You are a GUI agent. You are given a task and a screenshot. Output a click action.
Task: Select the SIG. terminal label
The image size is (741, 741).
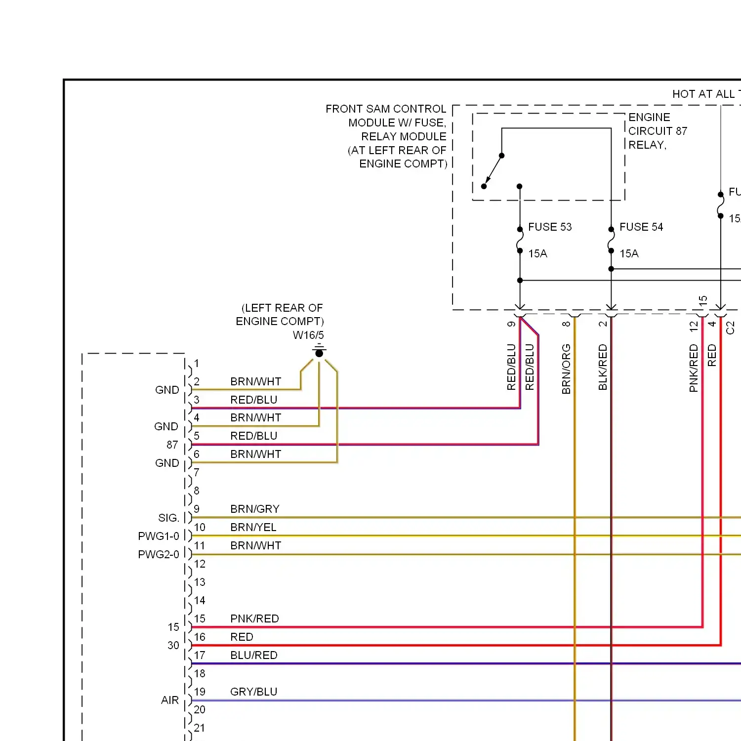[168, 518]
